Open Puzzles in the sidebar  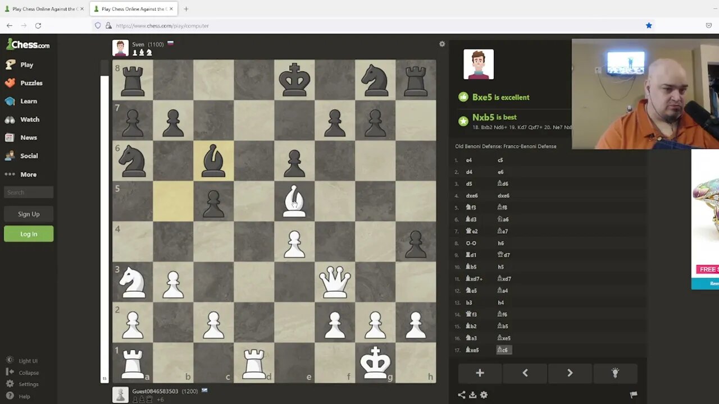point(24,83)
